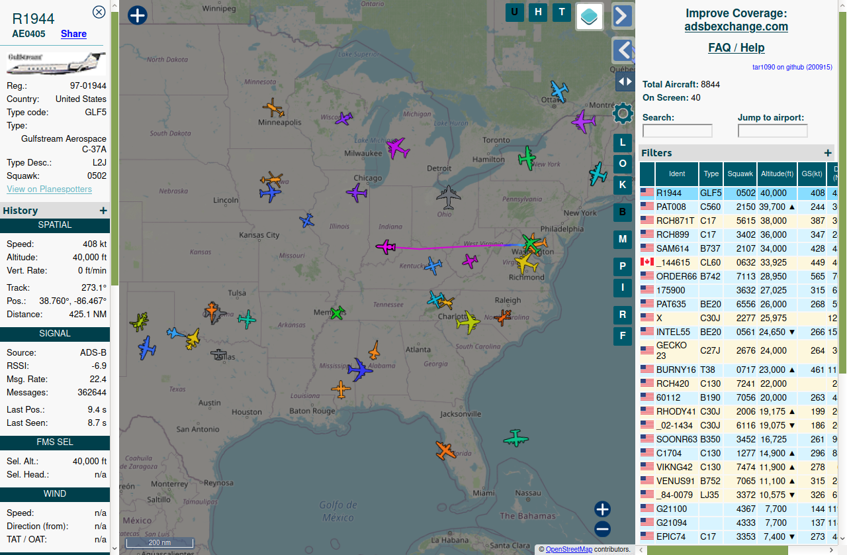
Task: Zoom in with the map plus button
Action: coord(602,509)
